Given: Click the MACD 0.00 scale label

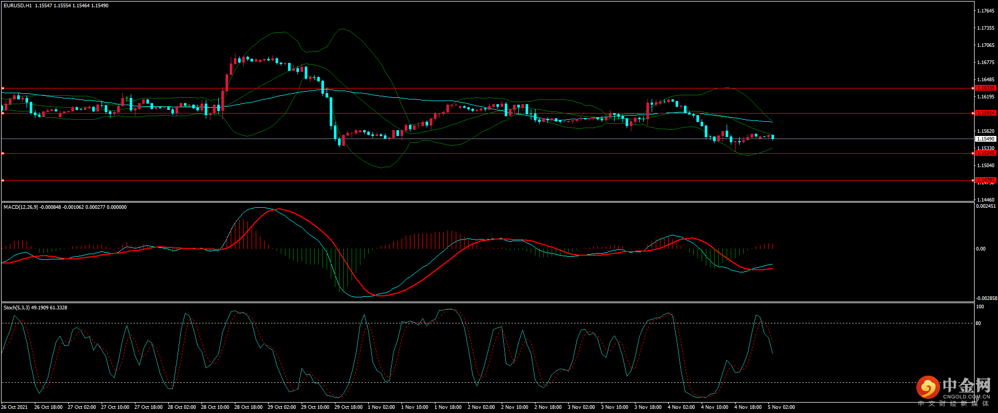Looking at the screenshot, I should pos(980,249).
